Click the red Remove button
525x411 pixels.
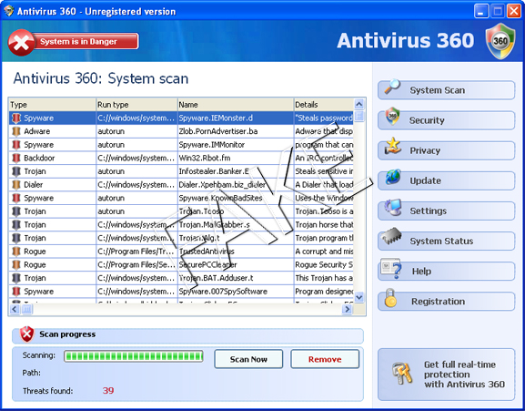(x=325, y=359)
